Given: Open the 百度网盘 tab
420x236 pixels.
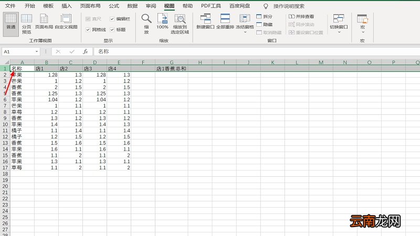Looking at the screenshot, I should click(x=240, y=6).
